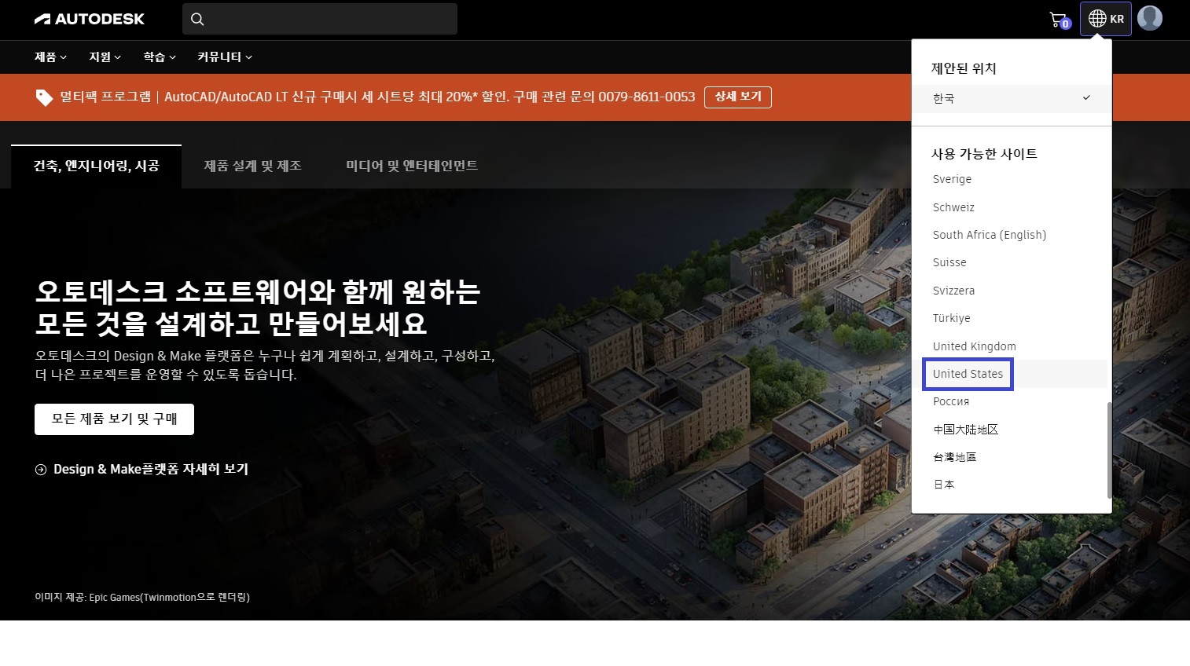Expand the 지원 menu

point(105,57)
